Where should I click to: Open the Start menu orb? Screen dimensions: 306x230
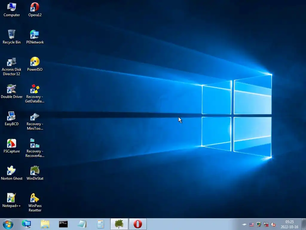click(8, 224)
